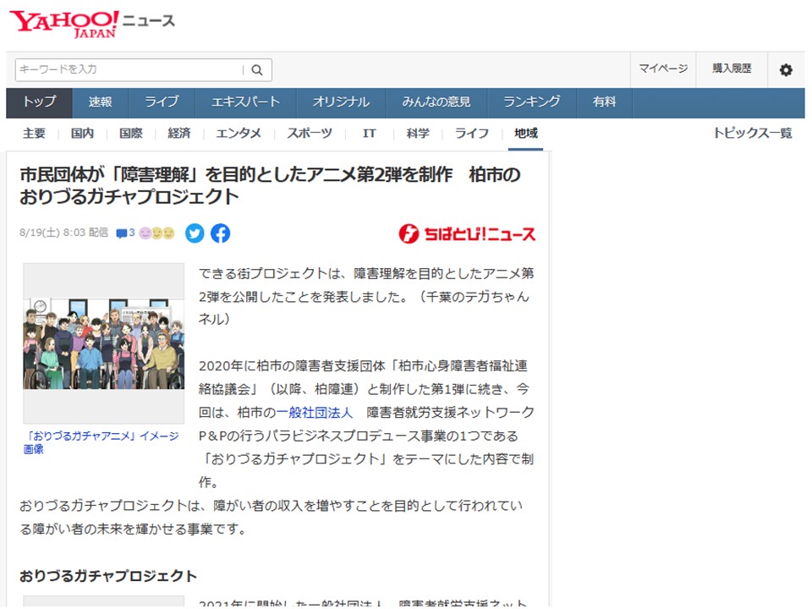Viewport: 812px width, 609px height.
Task: Share article on Twitter bird icon
Action: (x=195, y=233)
